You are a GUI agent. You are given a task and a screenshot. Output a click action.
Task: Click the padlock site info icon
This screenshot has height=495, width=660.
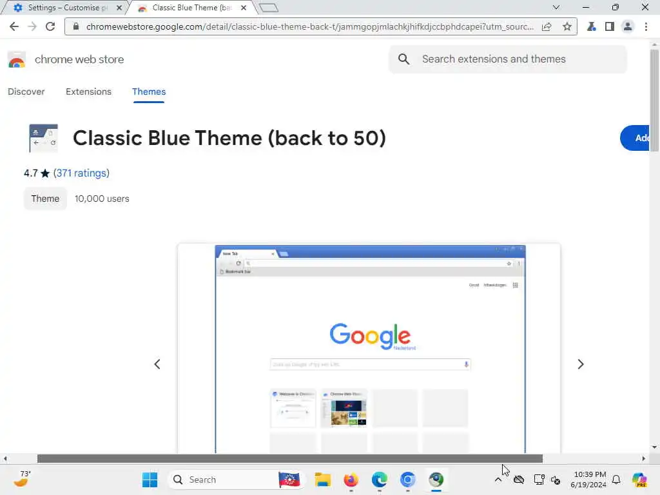point(76,26)
